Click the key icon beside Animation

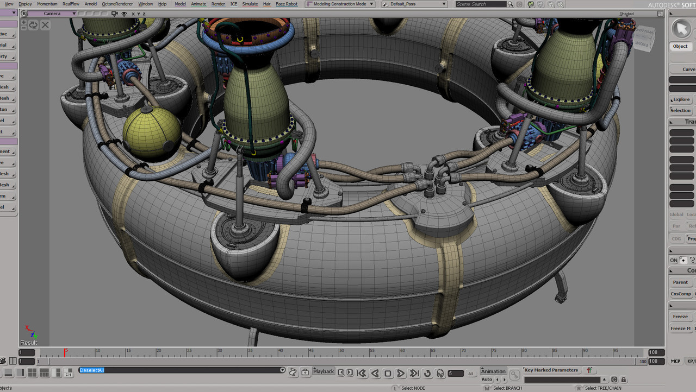pyautogui.click(x=514, y=375)
